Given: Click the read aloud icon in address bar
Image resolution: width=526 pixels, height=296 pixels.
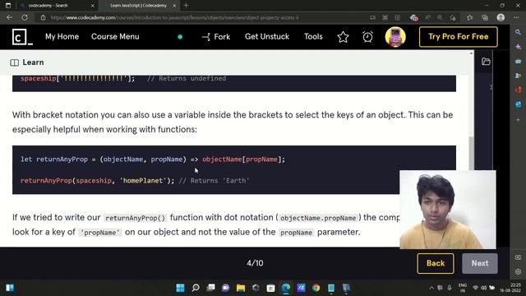Looking at the screenshot, I should 427,17.
